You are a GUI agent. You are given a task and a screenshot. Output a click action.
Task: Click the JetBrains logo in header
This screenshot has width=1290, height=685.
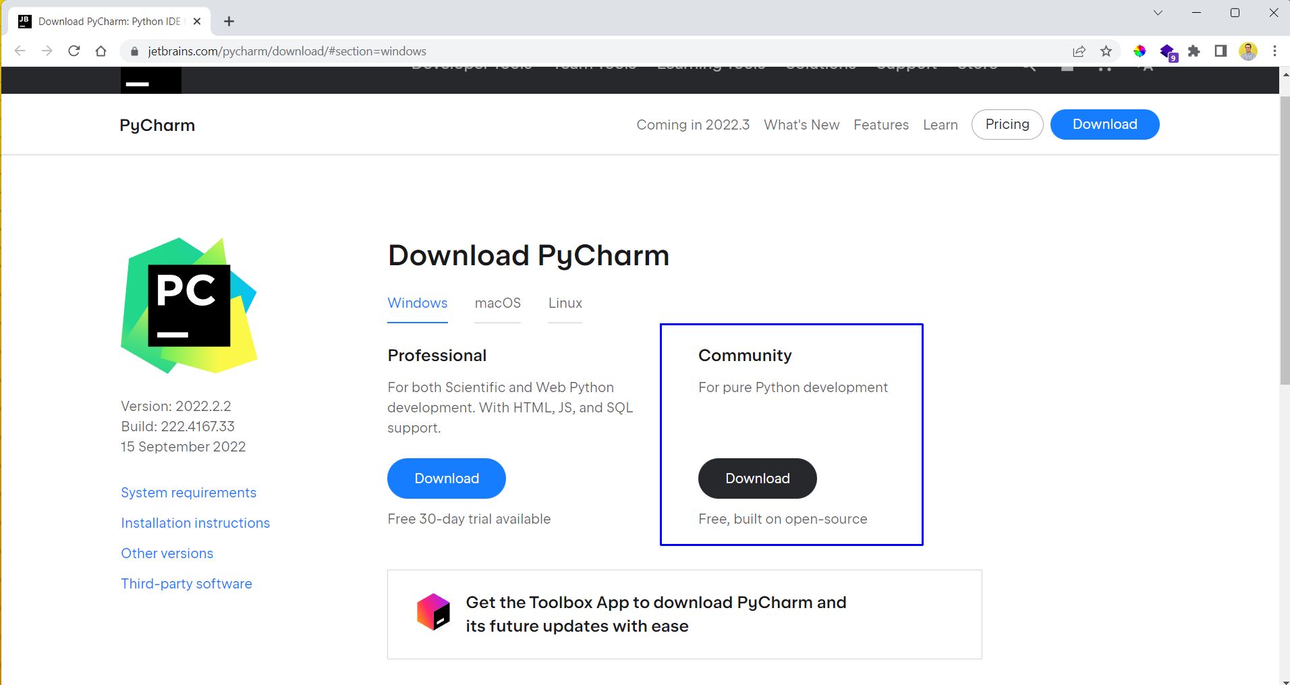[x=151, y=80]
